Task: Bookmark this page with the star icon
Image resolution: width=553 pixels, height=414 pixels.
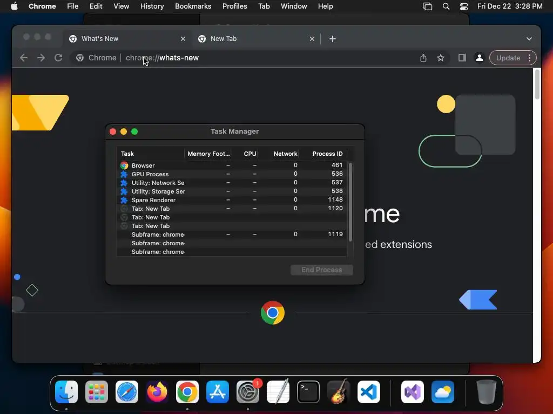Action: 441,58
